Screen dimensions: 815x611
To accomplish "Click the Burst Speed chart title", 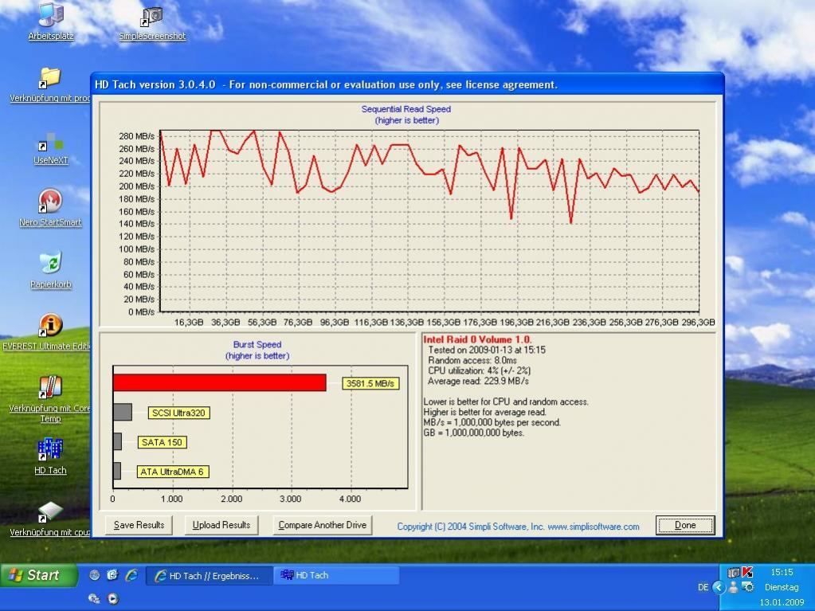I will (257, 344).
